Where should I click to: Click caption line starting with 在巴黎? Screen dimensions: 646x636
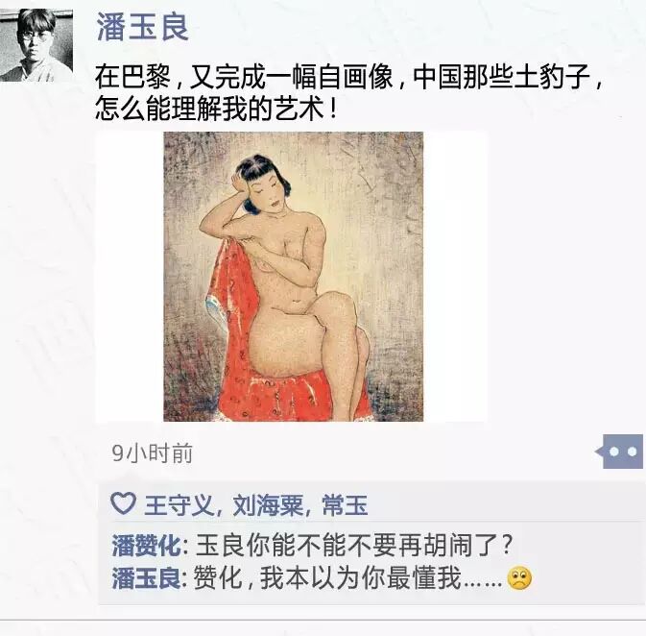pos(349,77)
